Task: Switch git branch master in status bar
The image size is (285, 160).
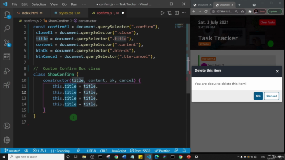Action: [12, 151]
